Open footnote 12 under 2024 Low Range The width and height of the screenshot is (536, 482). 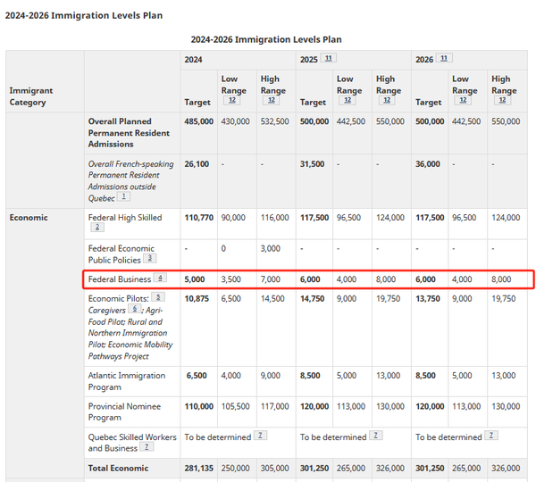(232, 100)
